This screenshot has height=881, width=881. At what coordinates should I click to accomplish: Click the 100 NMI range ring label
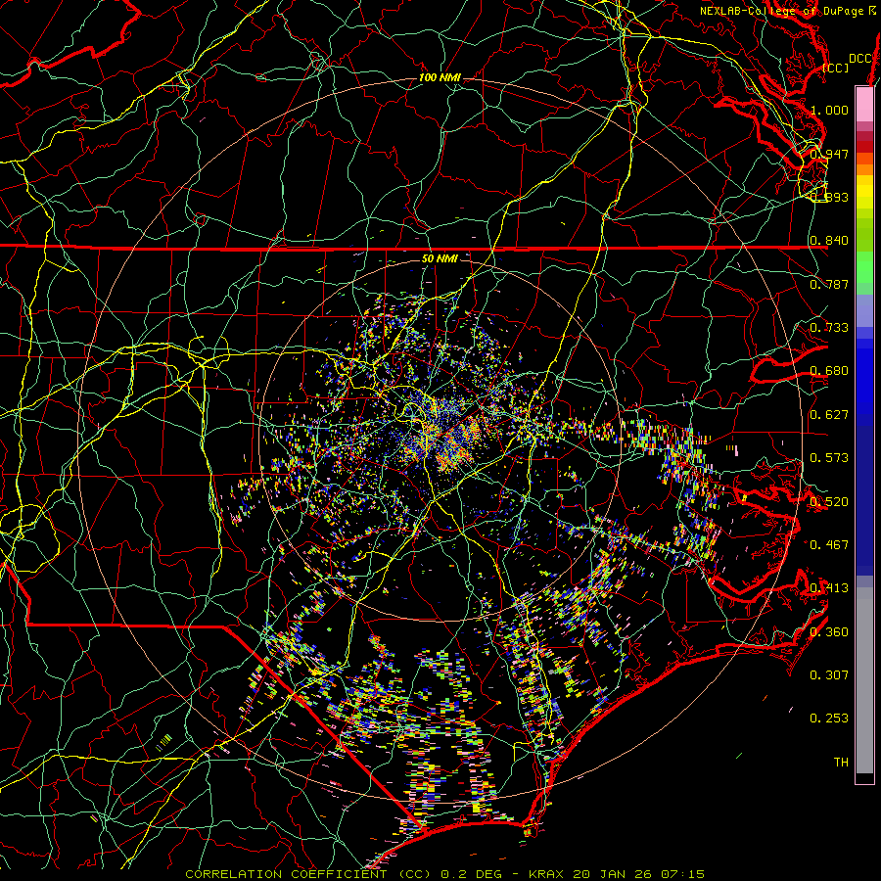tap(440, 77)
